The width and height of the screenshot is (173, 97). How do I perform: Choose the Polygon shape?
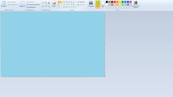click(x=71, y=2)
